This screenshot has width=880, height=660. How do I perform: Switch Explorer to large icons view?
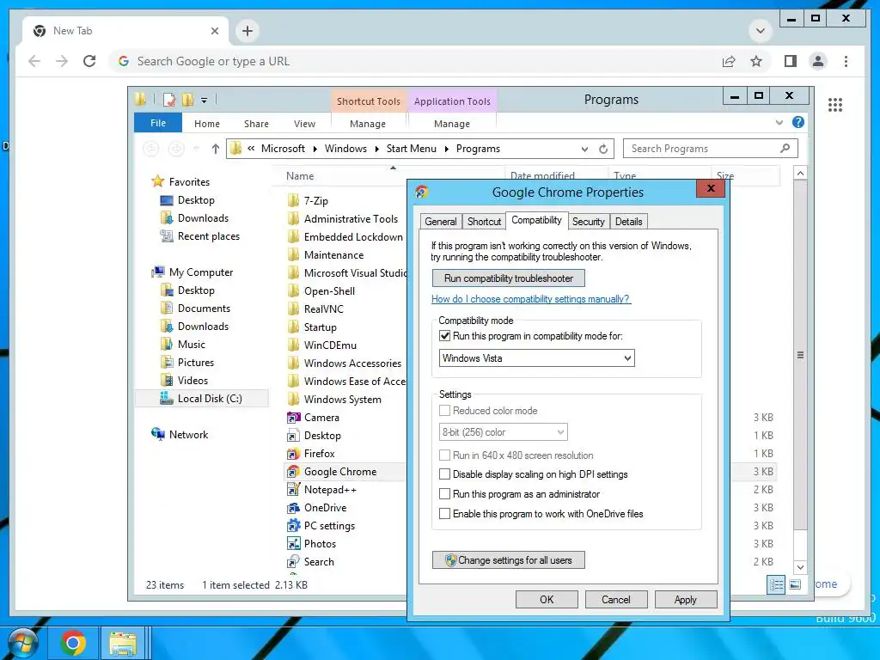coord(795,584)
